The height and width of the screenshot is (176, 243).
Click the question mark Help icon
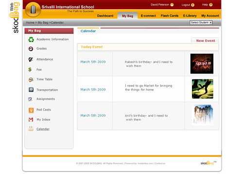[211, 5]
